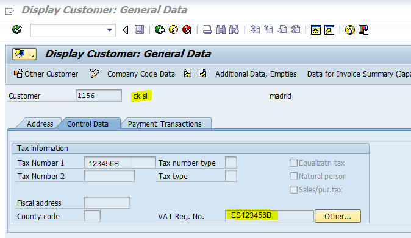411x238 pixels.
Task: Open Find with the binoculars icon
Action: click(221, 30)
